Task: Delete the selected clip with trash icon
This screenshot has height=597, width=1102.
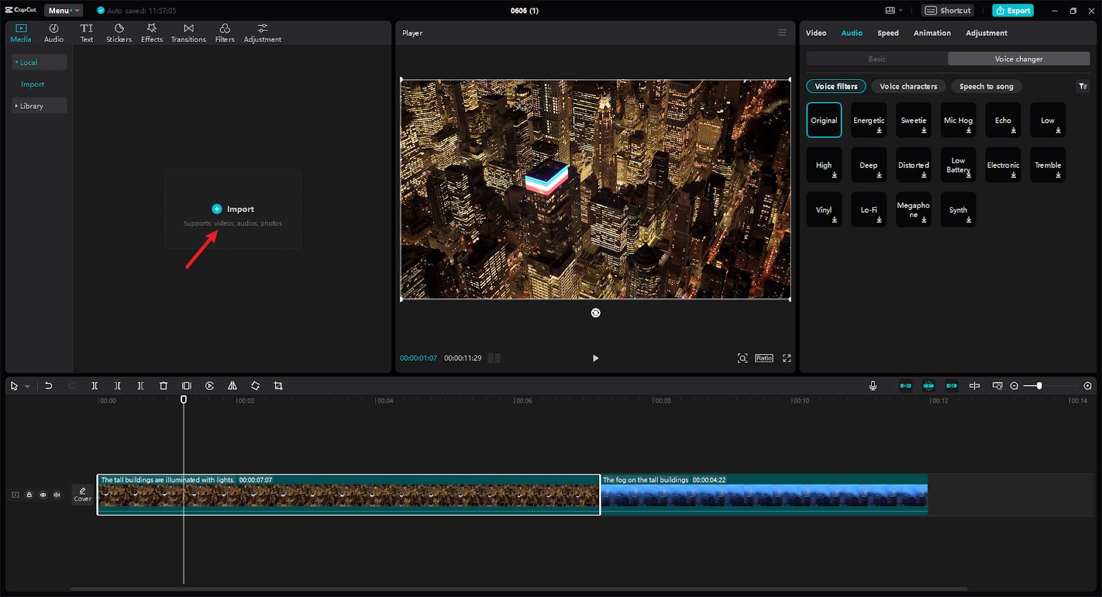Action: pos(163,386)
